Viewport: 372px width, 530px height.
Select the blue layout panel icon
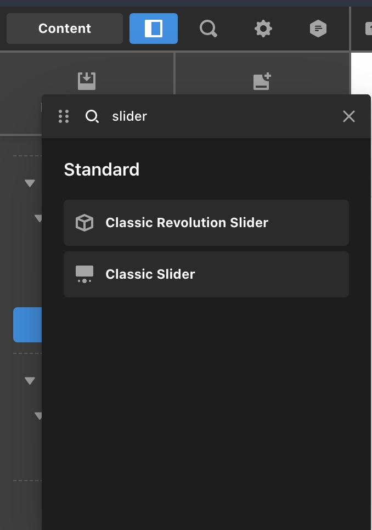point(154,29)
